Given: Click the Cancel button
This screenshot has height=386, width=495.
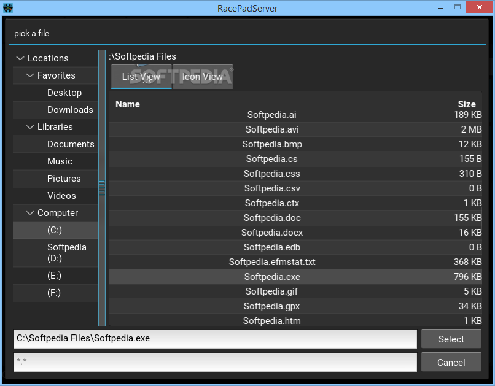Looking at the screenshot, I should click(451, 362).
